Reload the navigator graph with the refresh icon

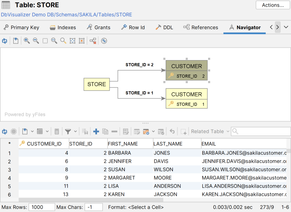(x=5, y=41)
